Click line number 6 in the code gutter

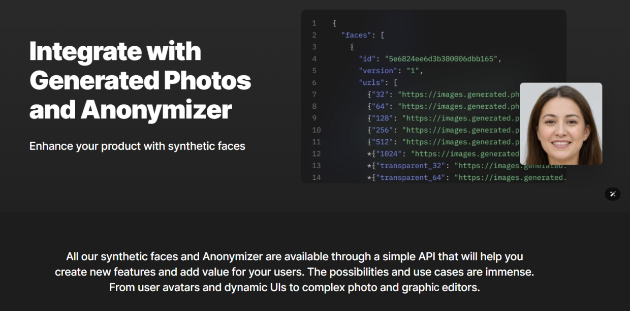coord(314,82)
